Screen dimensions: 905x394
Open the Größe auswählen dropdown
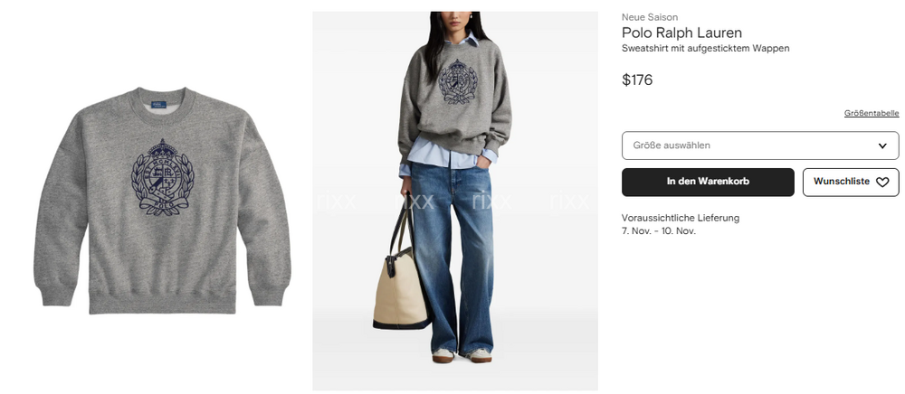pos(760,145)
